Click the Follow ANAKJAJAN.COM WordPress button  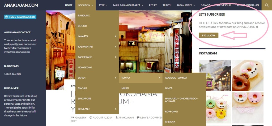pos(20,17)
